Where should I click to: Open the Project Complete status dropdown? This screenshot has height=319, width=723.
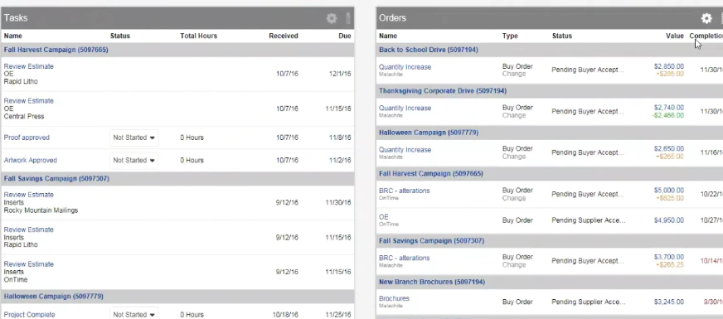click(x=133, y=314)
